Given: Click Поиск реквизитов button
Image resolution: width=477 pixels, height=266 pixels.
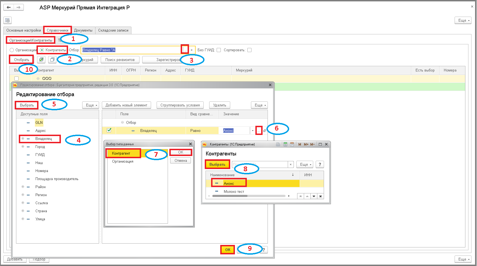Looking at the screenshot, I should pos(120,60).
